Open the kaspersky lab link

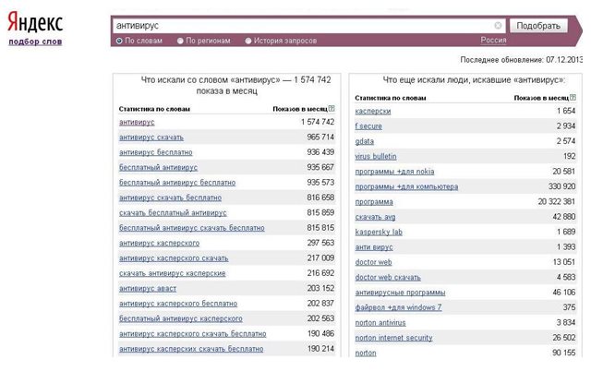[379, 232]
